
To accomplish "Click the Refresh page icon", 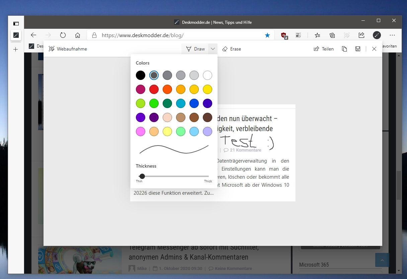I will [x=63, y=35].
